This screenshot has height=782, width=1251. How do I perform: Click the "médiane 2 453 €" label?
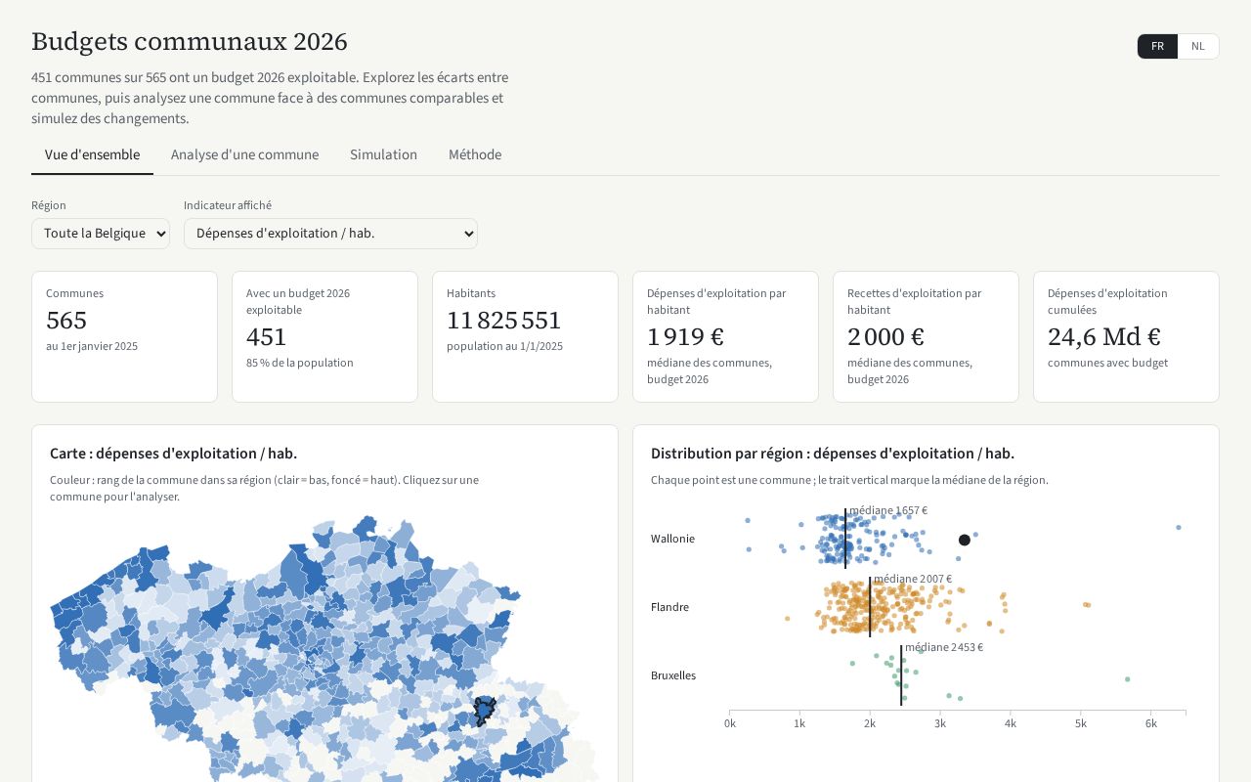(x=944, y=647)
